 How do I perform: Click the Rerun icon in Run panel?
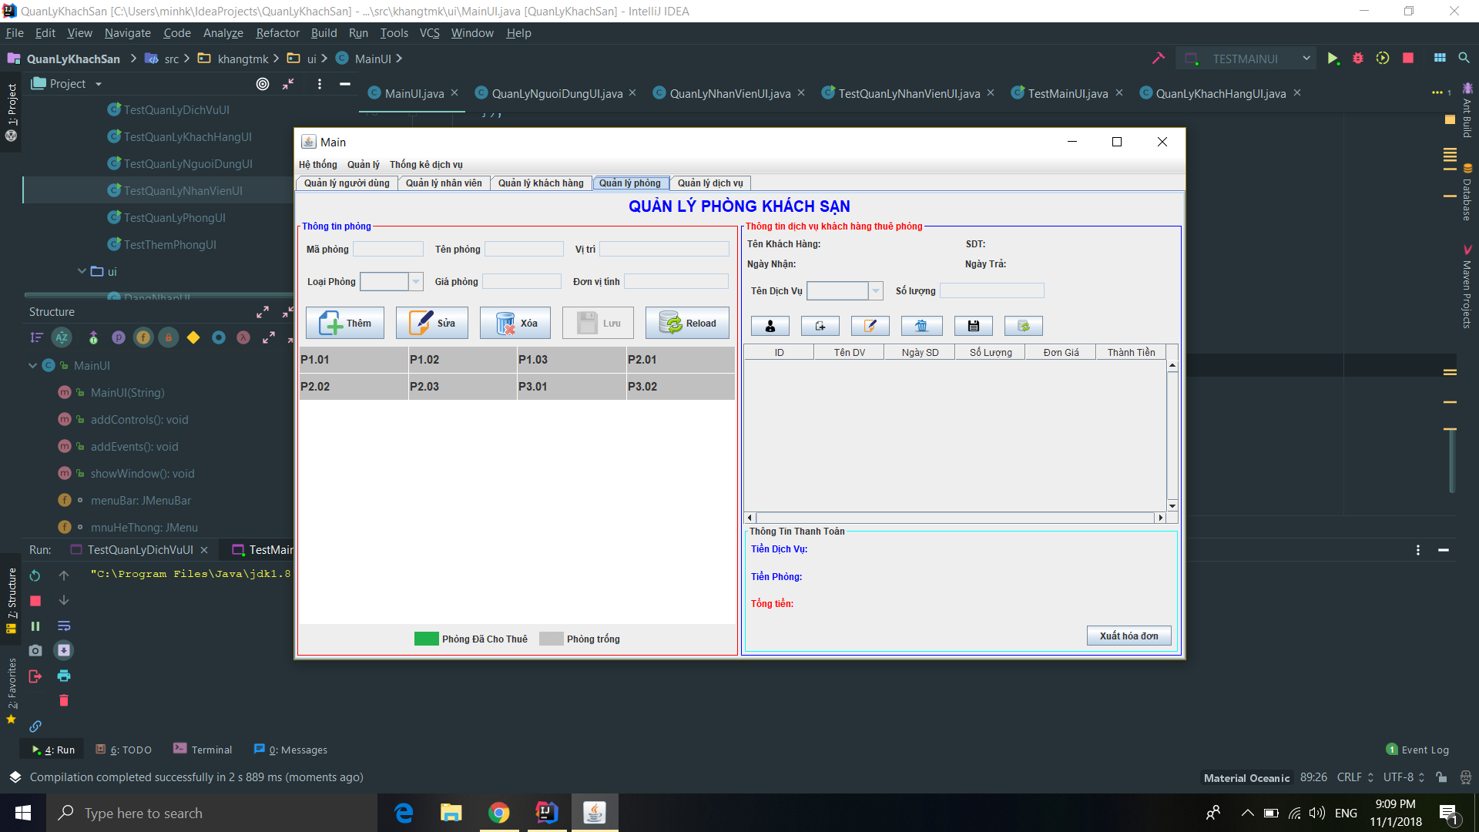click(35, 575)
